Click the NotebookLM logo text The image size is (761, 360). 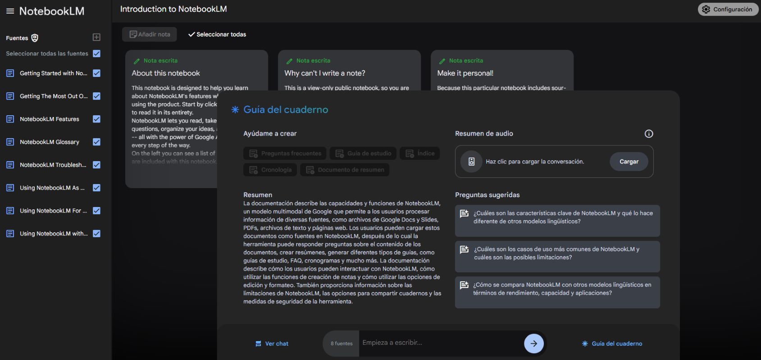52,11
